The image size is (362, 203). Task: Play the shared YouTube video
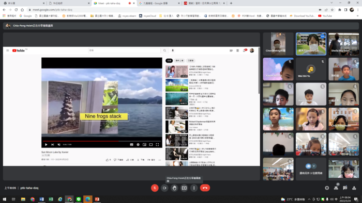46,145
